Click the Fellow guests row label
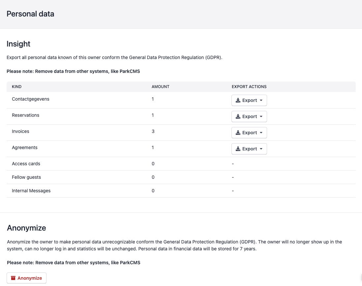Screen dimensions: 362x286 tap(26, 177)
